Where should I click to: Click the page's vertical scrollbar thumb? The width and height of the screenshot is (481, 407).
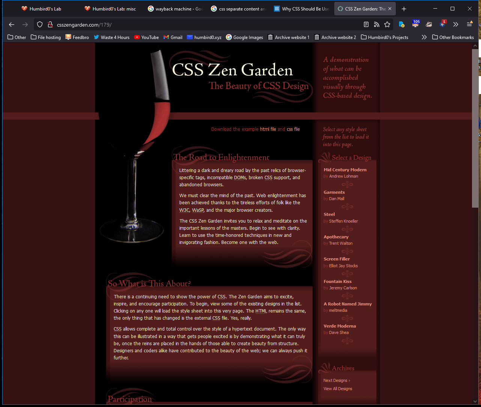coord(475,127)
